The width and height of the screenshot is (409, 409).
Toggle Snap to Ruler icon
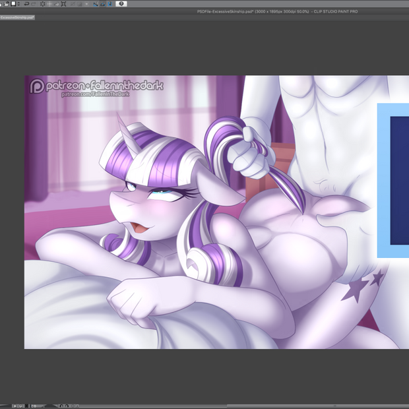pos(96,4)
